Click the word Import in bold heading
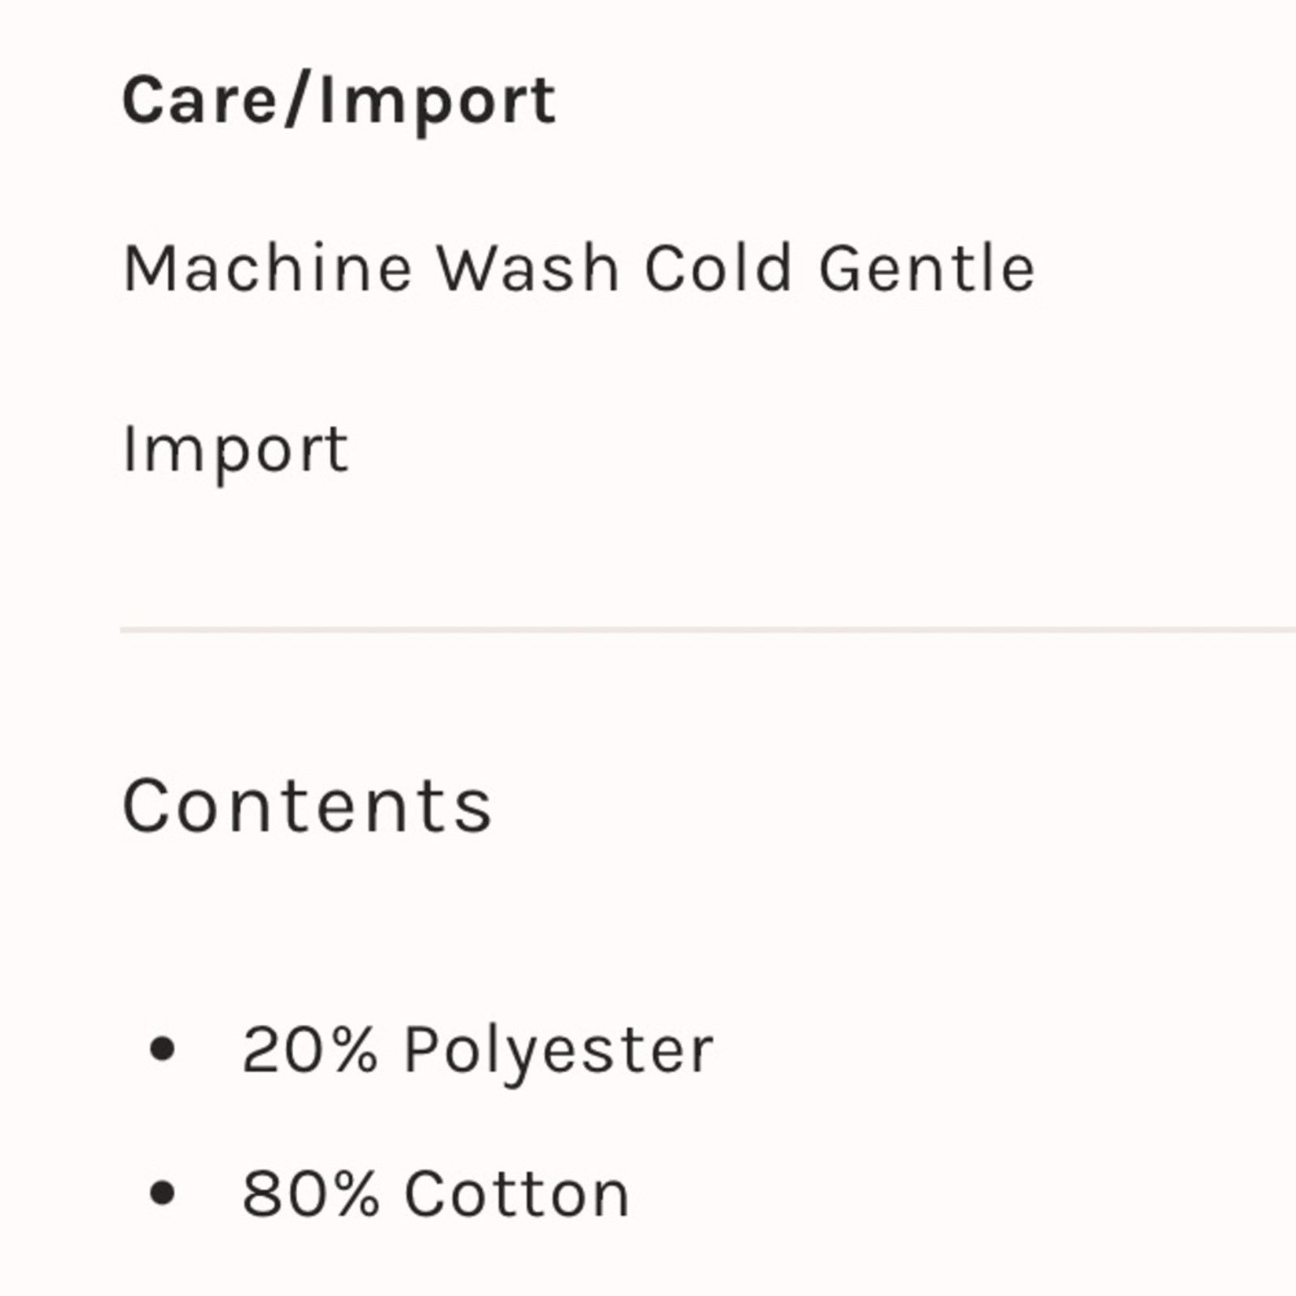This screenshot has width=1296, height=1296. [438, 105]
